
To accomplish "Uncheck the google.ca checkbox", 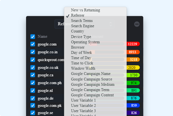I will pyautogui.click(x=33, y=75).
